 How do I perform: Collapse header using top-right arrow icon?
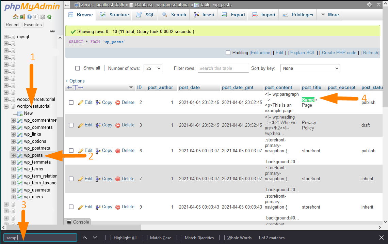coord(378,5)
